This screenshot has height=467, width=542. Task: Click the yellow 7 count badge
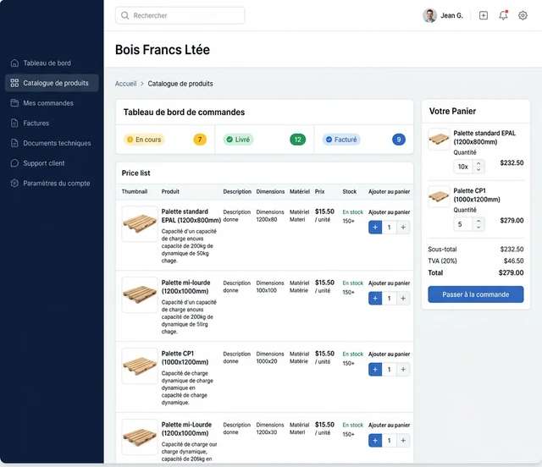click(200, 140)
